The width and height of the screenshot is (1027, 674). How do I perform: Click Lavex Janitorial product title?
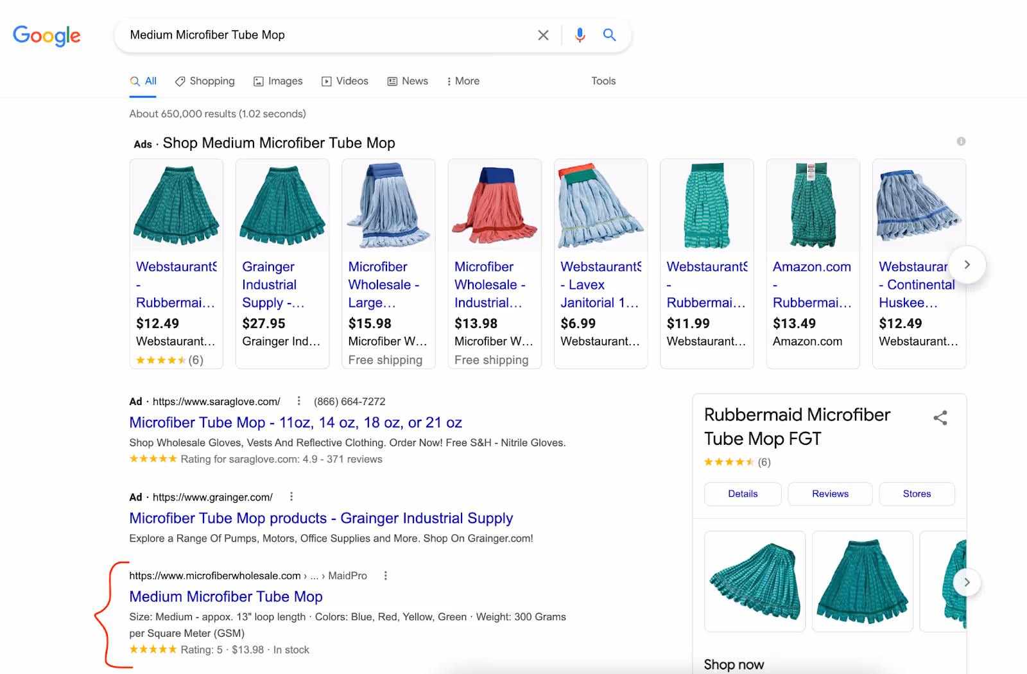point(600,284)
